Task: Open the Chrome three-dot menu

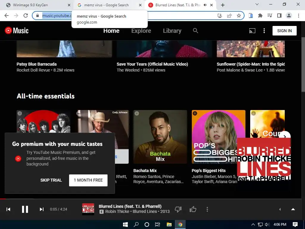Action: pyautogui.click(x=298, y=16)
